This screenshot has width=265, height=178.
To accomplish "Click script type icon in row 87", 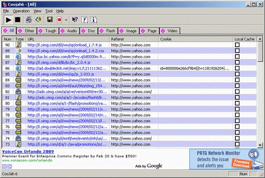I will coord(18,63).
